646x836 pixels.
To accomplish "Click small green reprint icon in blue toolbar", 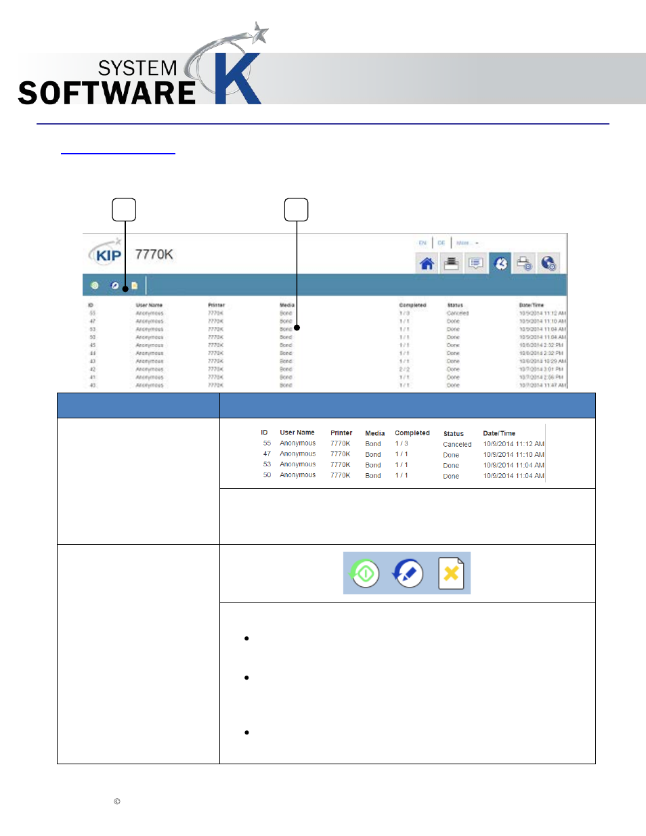I will point(95,286).
